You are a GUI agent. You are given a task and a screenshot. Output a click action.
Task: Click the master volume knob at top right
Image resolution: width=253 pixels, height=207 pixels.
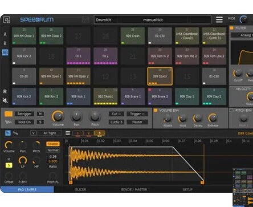(243, 19)
